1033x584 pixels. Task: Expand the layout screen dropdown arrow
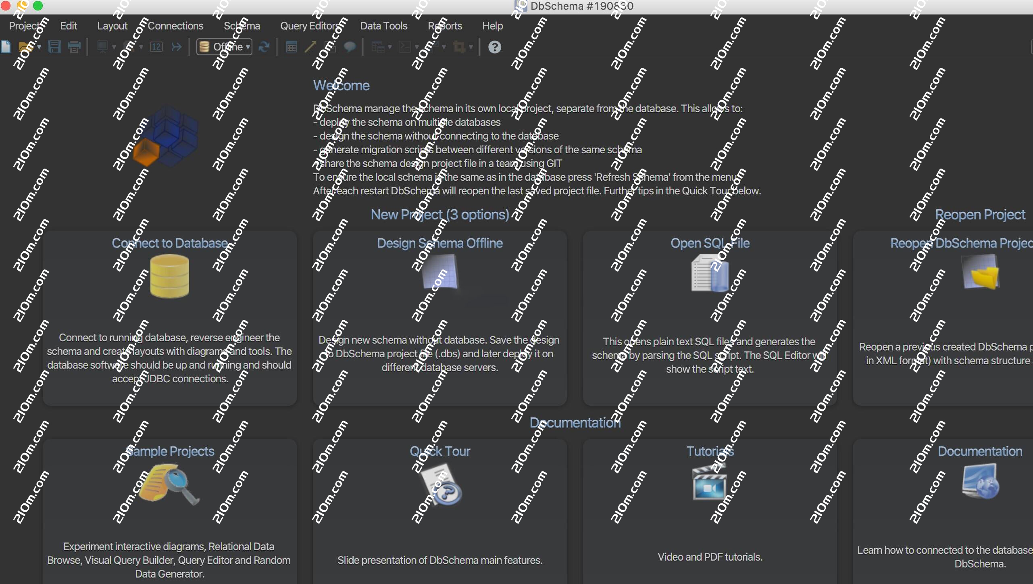(x=114, y=47)
